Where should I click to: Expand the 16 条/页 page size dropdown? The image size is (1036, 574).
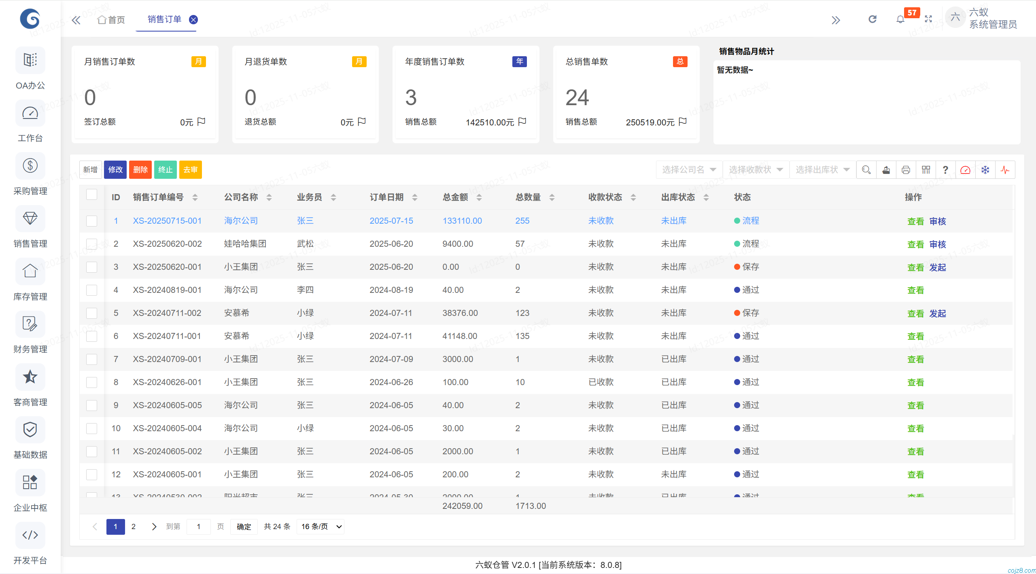click(x=320, y=526)
